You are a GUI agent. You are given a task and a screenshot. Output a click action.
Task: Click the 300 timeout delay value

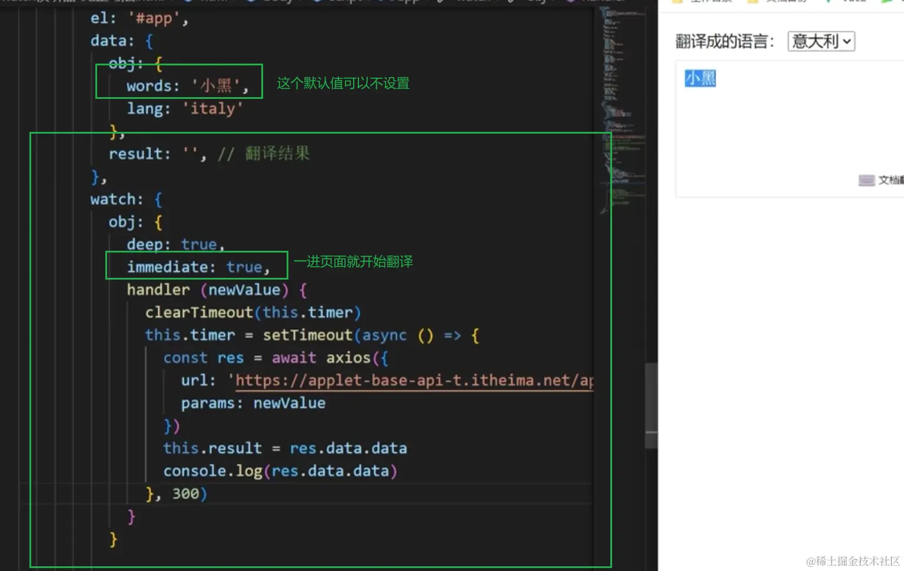coord(185,494)
